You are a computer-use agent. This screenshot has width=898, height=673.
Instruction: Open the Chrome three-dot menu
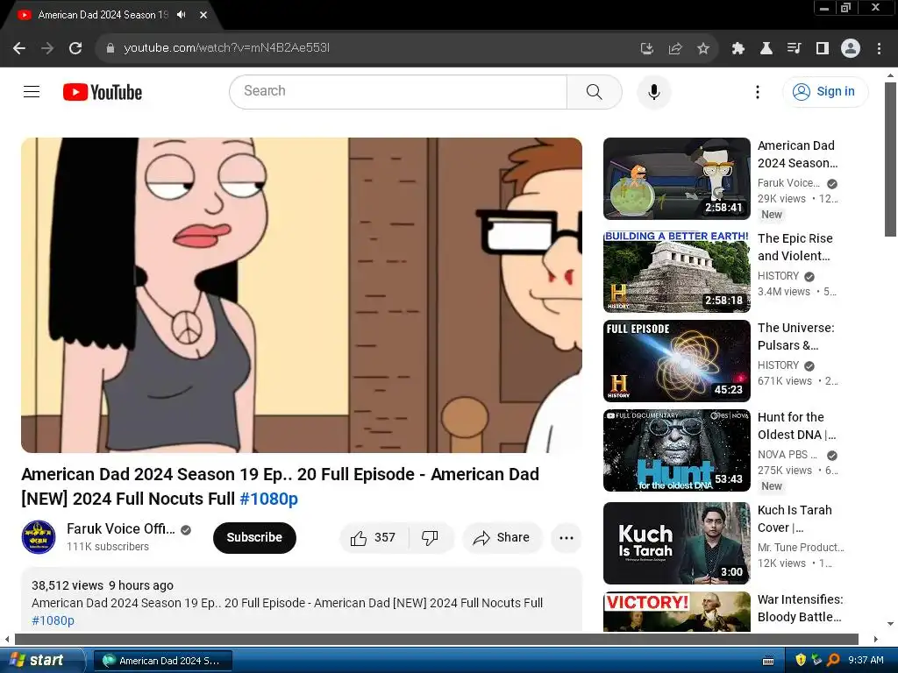tap(879, 49)
